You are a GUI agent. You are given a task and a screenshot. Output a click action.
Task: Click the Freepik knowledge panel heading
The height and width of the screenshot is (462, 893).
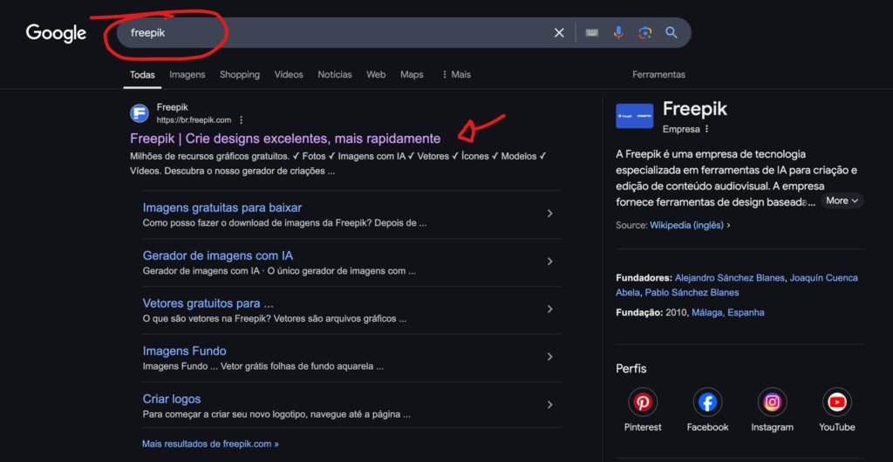point(695,109)
